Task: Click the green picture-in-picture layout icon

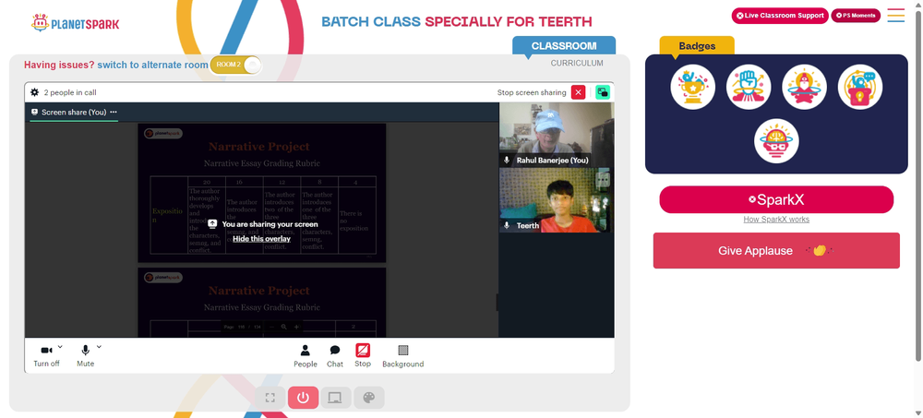Action: (x=602, y=92)
